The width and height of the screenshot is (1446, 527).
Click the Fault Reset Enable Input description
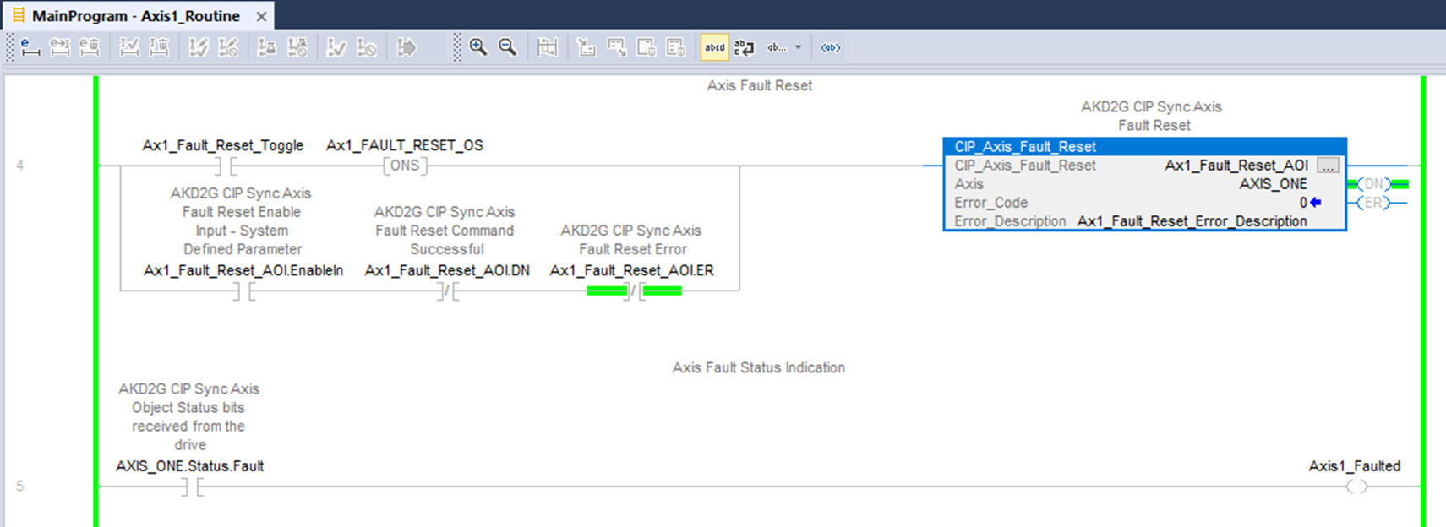click(242, 221)
